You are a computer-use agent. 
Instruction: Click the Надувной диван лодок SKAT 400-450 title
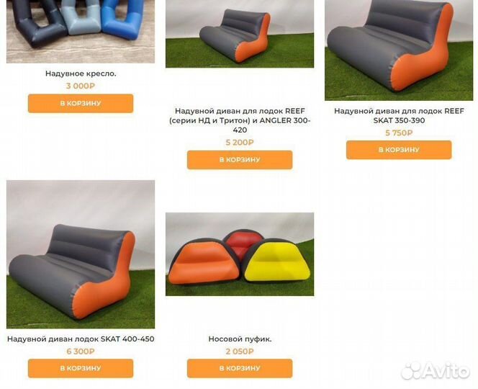click(81, 339)
